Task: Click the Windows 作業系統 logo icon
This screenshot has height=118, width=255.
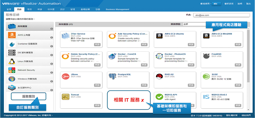Action: 12,79
